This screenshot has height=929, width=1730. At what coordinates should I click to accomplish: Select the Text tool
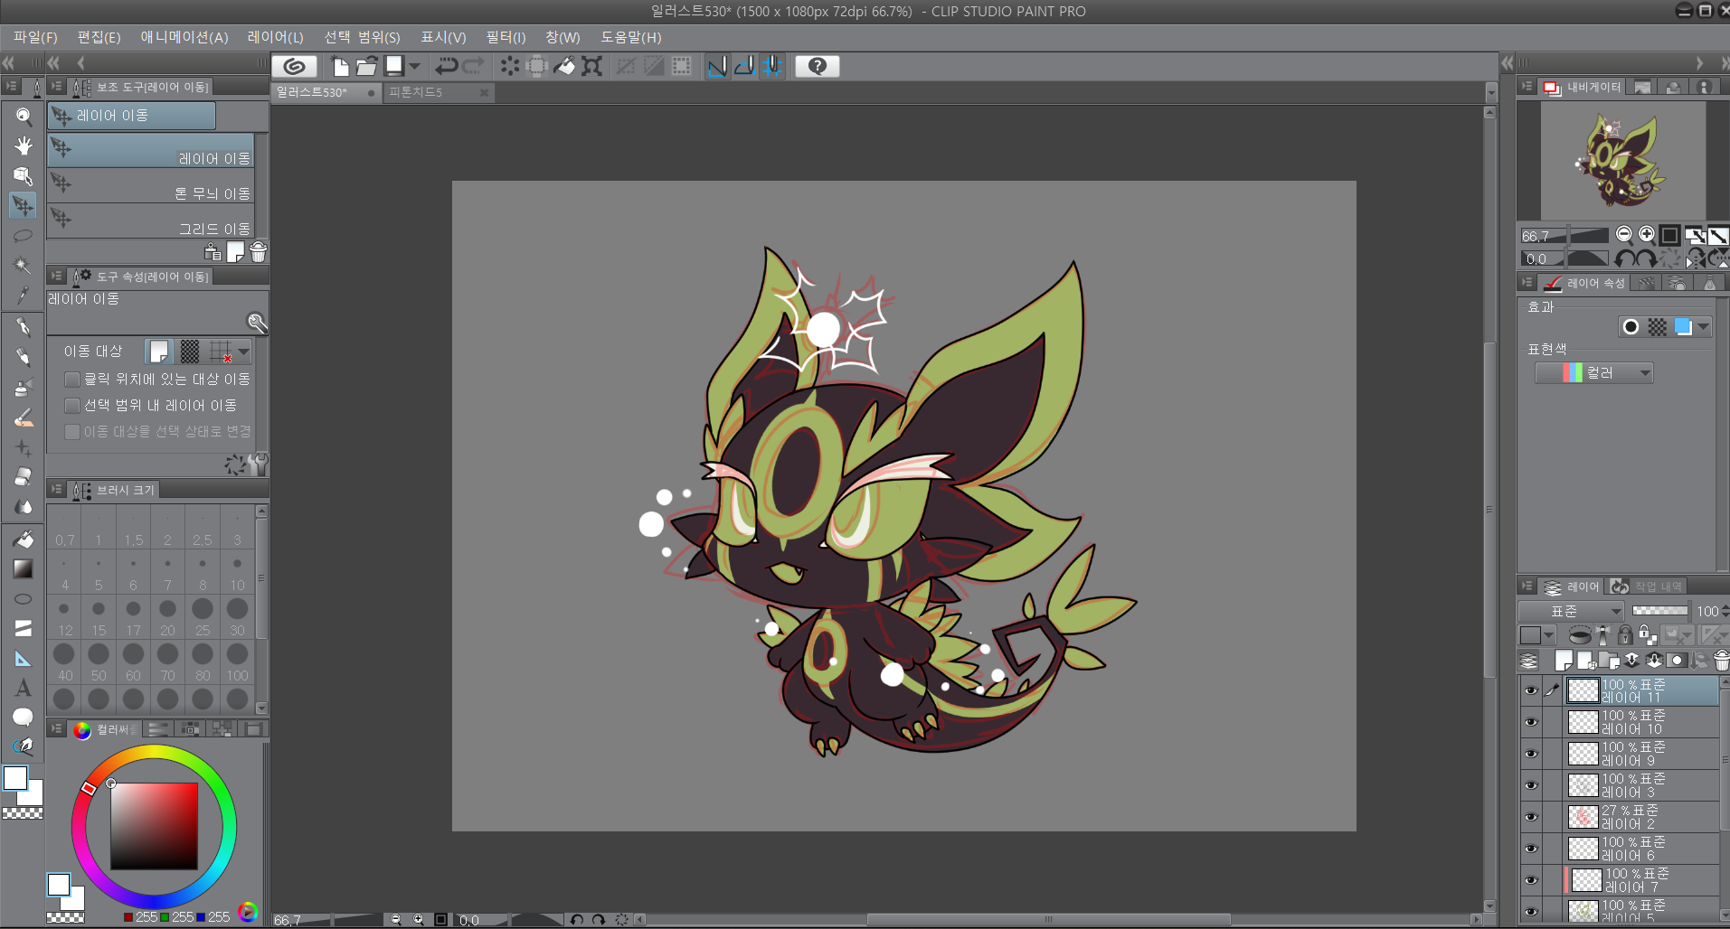click(x=24, y=688)
